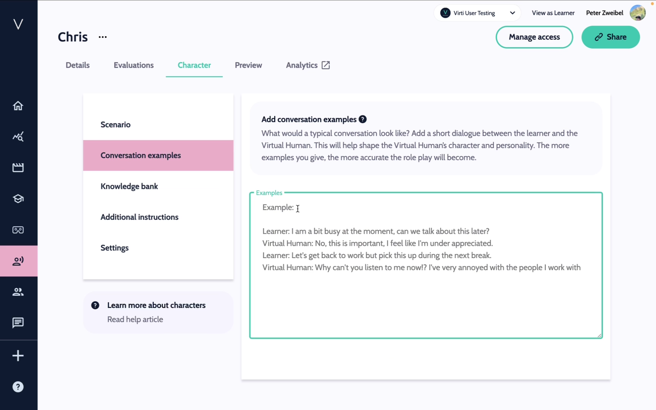Click the Manage access button
This screenshot has width=656, height=410.
pos(534,37)
